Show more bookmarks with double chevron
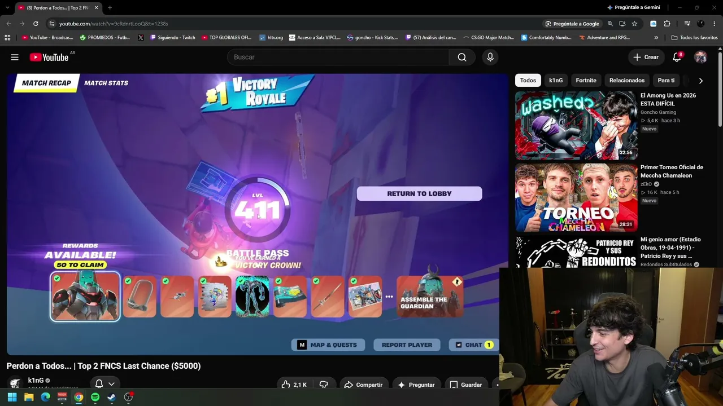The width and height of the screenshot is (723, 406). click(656, 38)
